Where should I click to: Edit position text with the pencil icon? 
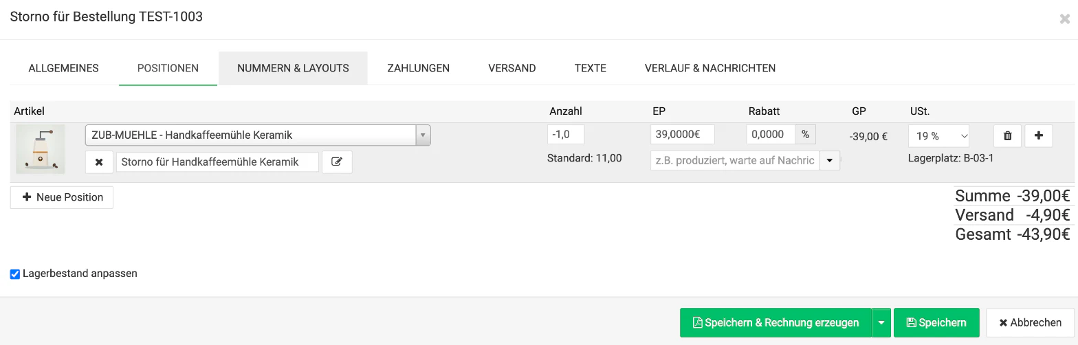pyautogui.click(x=337, y=162)
